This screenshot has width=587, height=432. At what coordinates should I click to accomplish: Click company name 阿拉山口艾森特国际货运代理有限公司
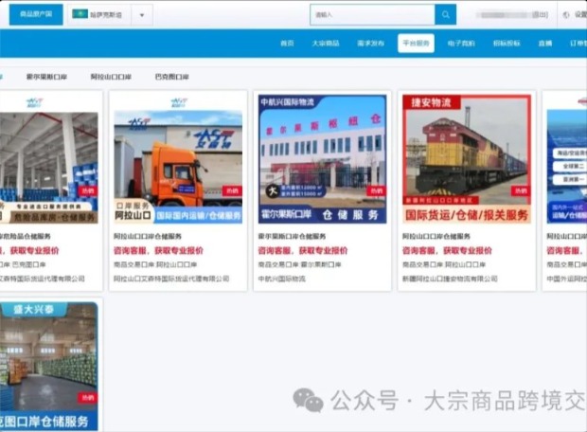171,279
